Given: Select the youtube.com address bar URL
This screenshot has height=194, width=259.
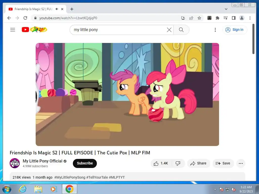Looking at the screenshot, I should click(x=68, y=18).
